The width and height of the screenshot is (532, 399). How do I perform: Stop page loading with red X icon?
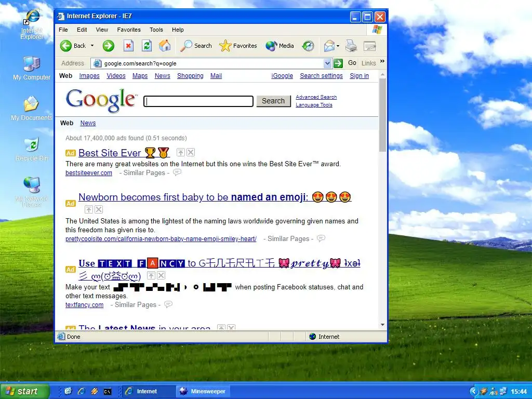click(128, 46)
